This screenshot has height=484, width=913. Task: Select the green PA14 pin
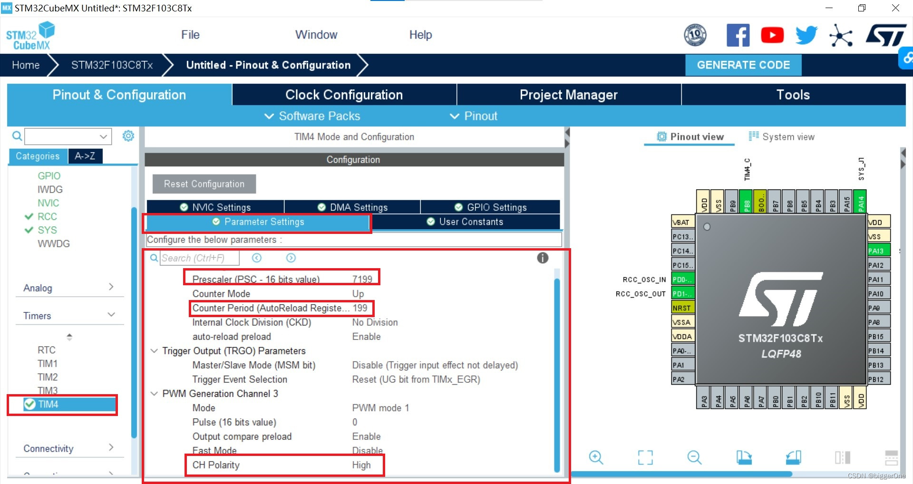tap(860, 201)
